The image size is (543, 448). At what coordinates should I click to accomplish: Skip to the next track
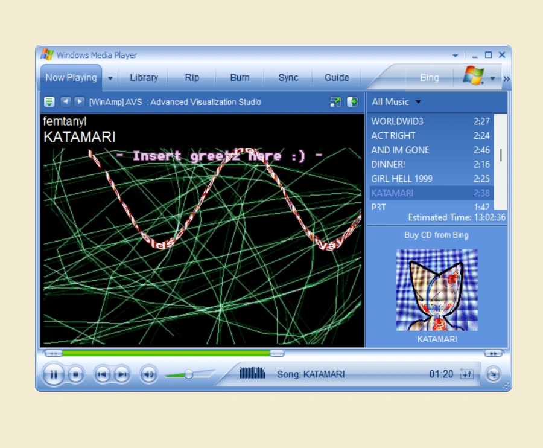point(122,374)
